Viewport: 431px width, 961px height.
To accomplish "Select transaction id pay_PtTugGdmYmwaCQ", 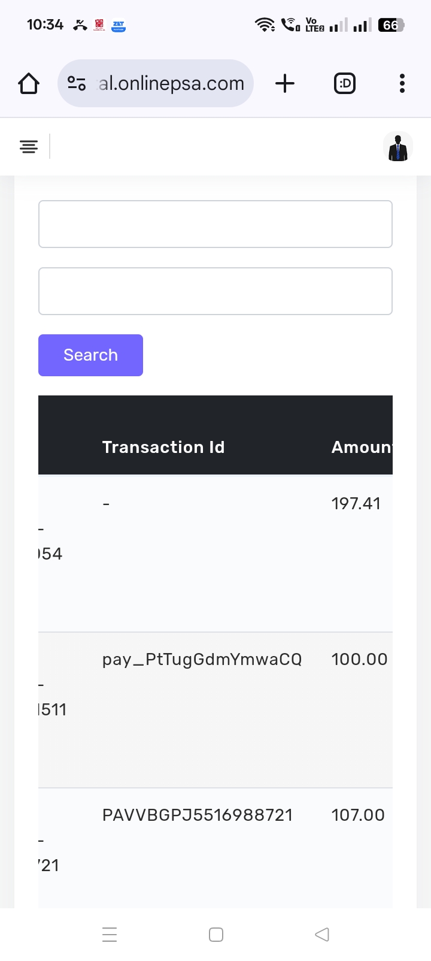I will click(x=202, y=660).
